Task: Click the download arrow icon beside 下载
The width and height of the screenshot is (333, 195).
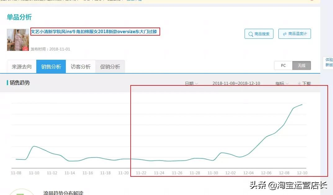Action: 299,83
